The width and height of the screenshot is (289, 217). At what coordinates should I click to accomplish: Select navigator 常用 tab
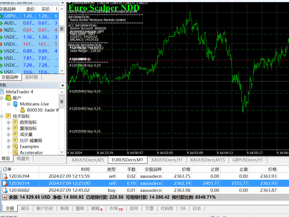(6, 158)
